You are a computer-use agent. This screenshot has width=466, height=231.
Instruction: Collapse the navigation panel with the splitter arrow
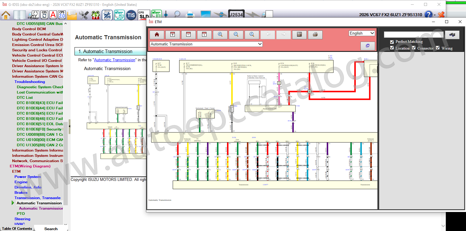coord(70,126)
